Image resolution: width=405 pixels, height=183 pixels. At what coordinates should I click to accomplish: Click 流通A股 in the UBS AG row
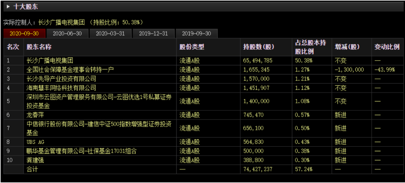click(190, 142)
